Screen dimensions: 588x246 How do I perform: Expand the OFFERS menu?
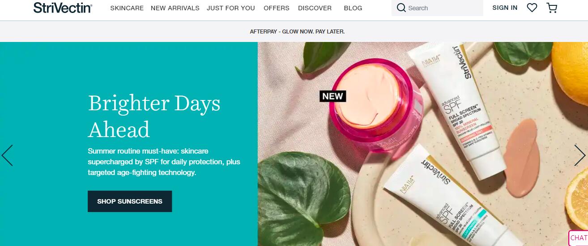click(x=277, y=8)
